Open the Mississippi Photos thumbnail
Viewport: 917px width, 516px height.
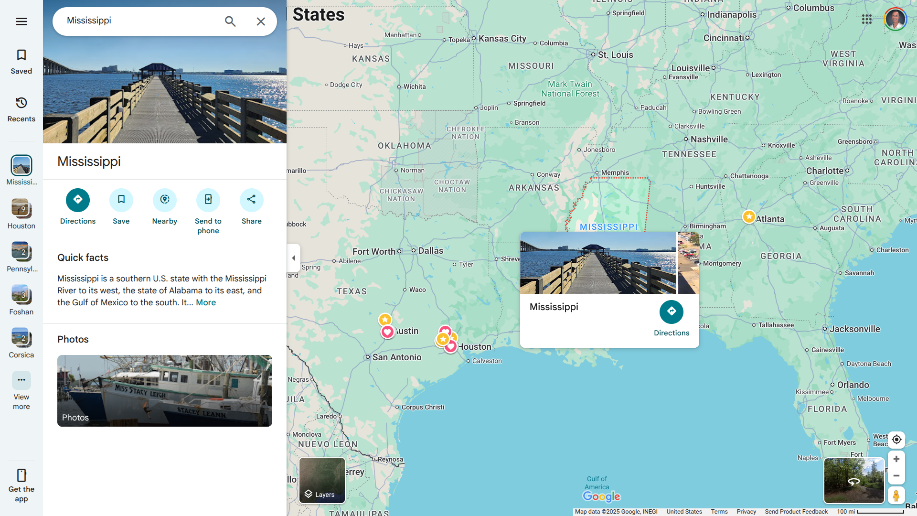click(165, 391)
